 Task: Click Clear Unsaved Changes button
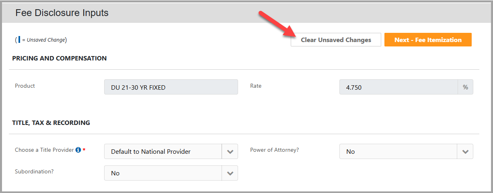tap(336, 40)
